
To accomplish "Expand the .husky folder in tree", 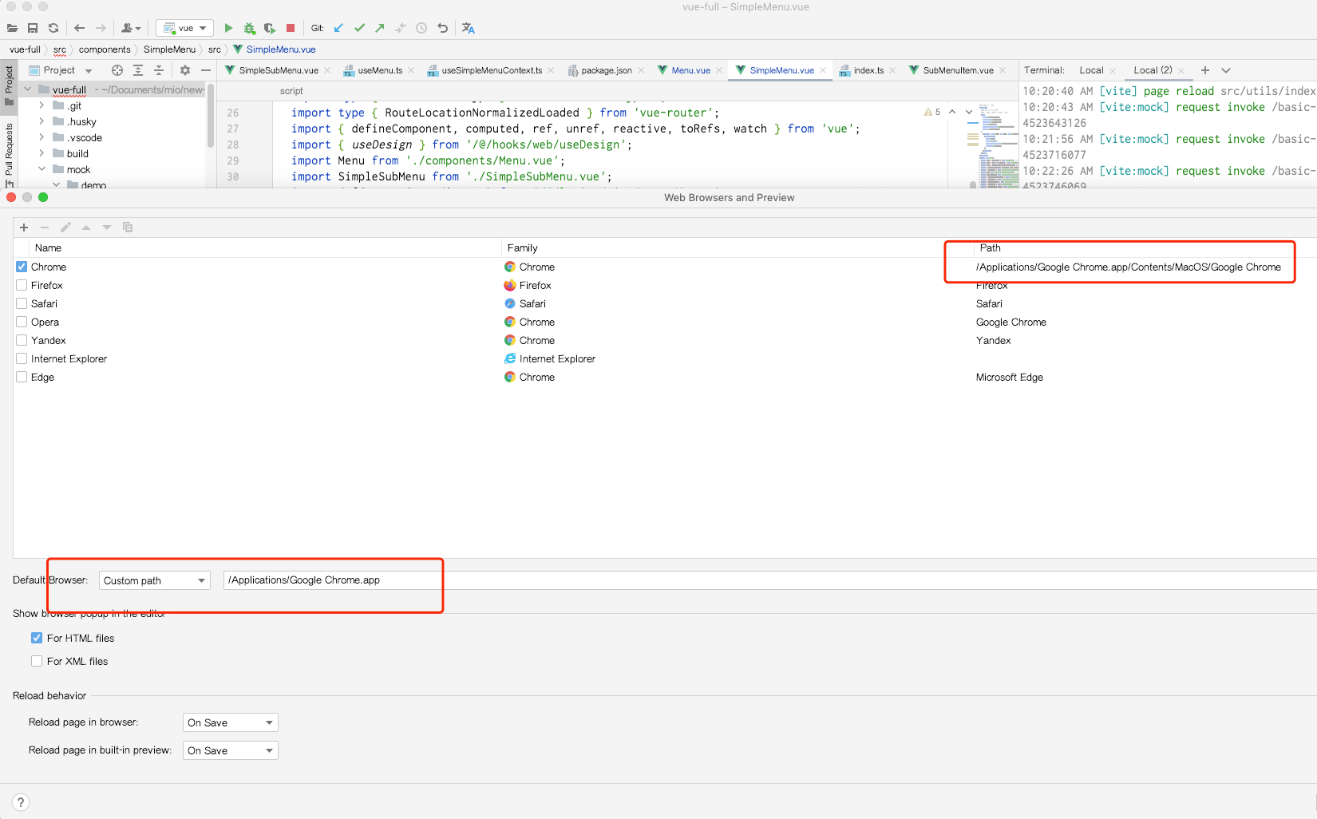I will point(42,121).
